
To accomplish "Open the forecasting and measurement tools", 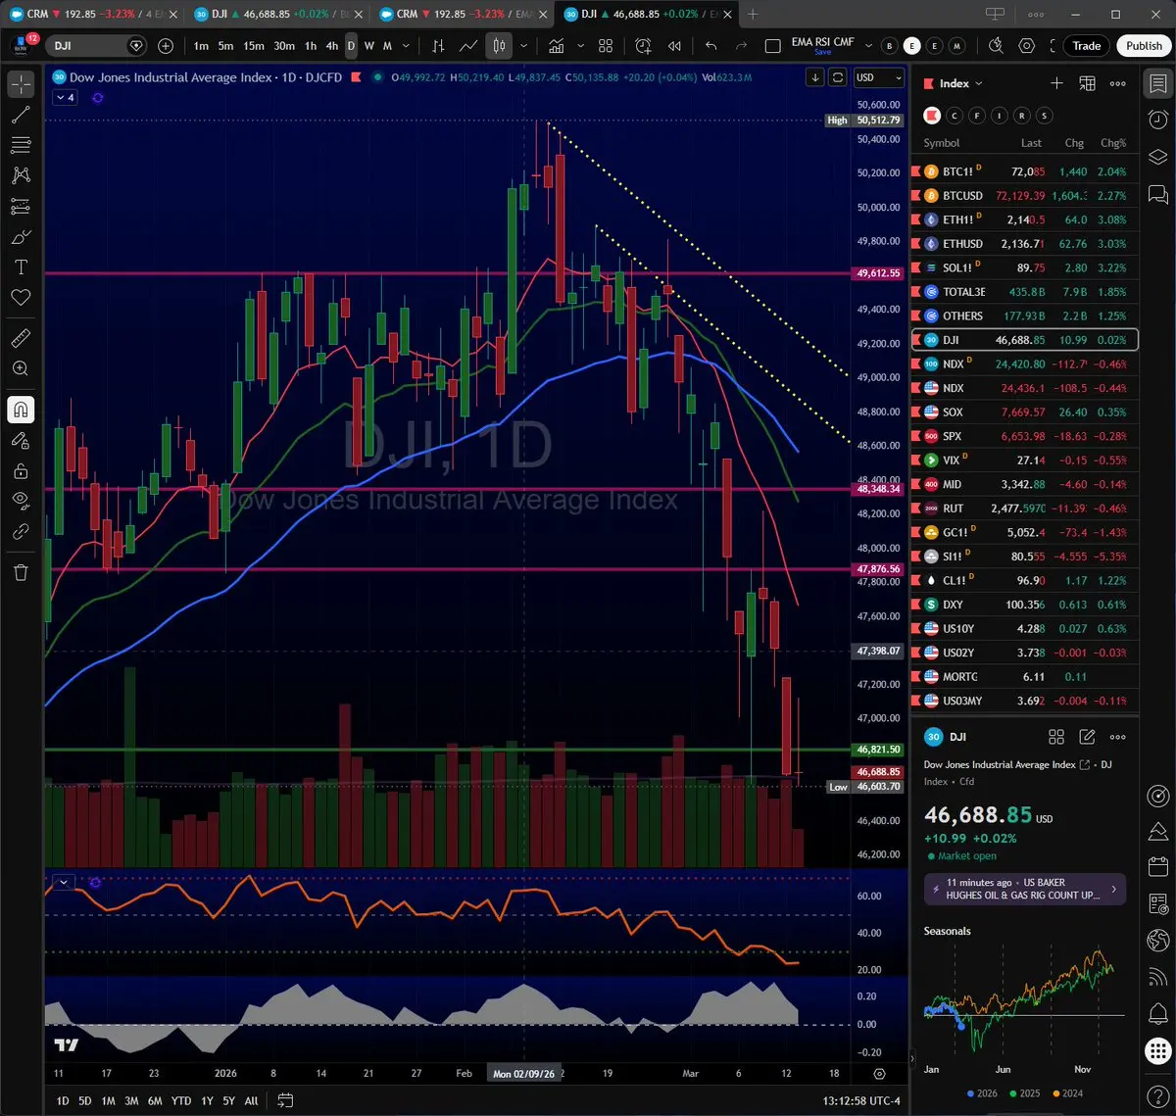I will (x=21, y=206).
